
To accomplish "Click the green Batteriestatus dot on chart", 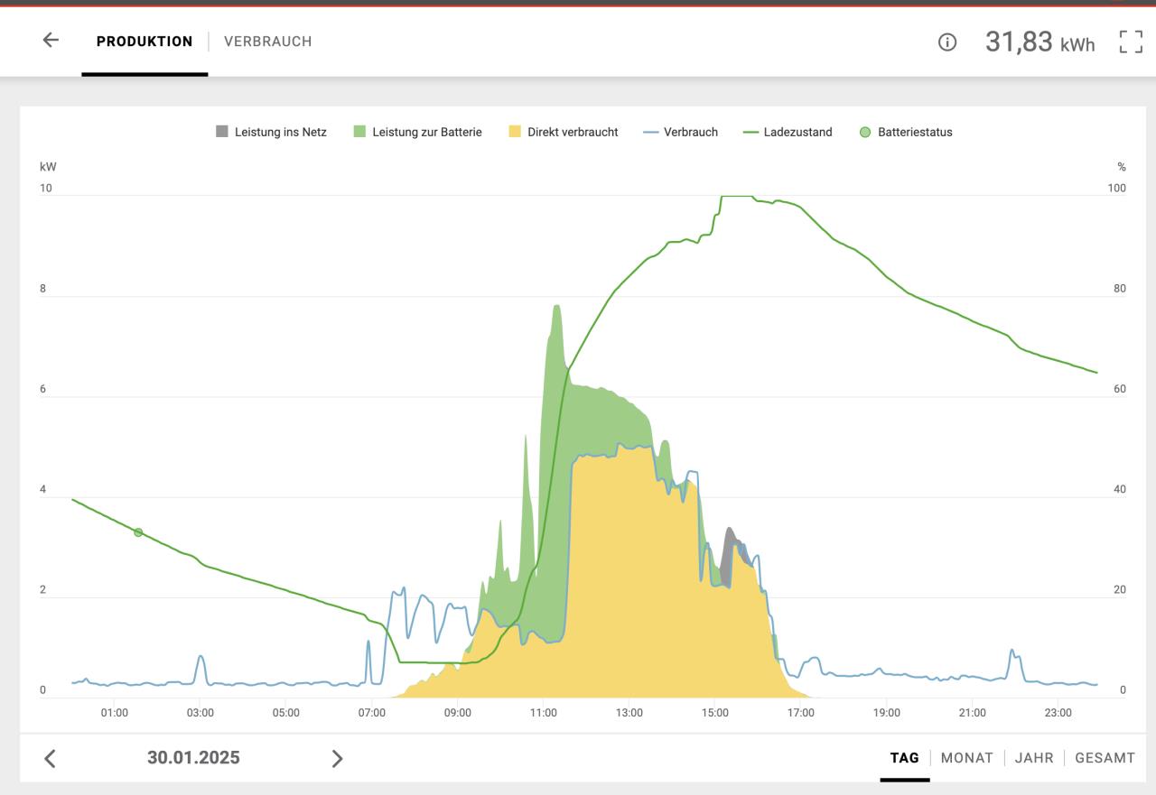I will click(138, 532).
